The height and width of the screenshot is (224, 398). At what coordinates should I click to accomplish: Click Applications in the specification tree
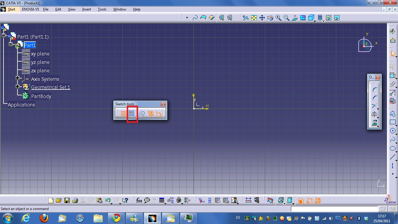(21, 105)
